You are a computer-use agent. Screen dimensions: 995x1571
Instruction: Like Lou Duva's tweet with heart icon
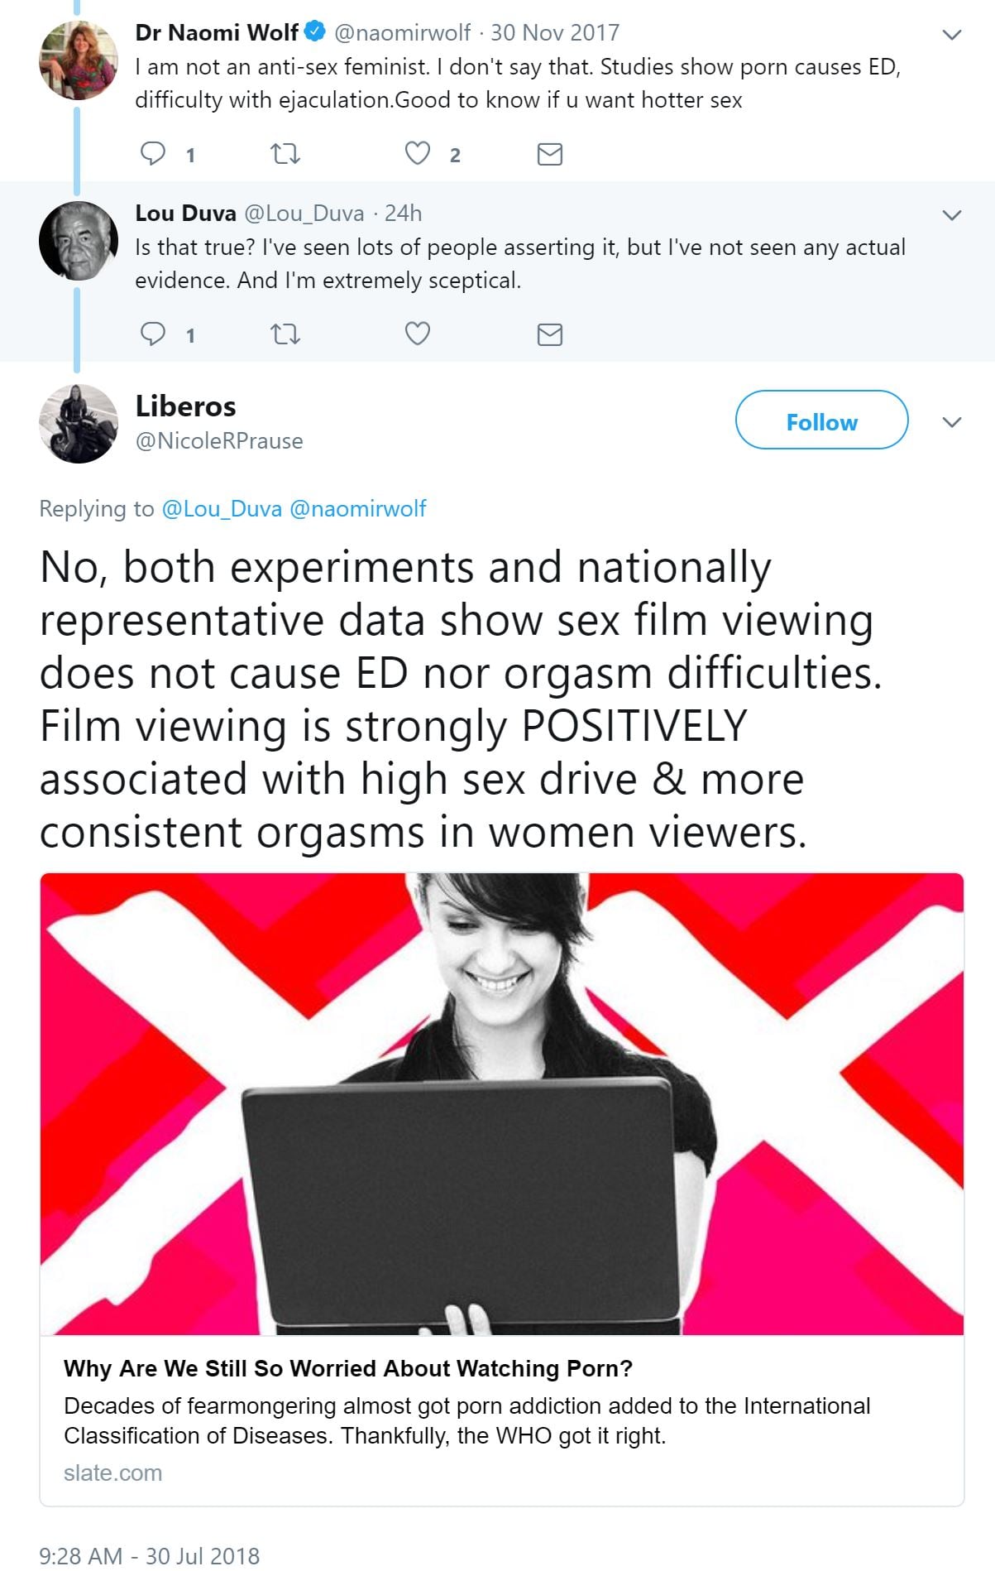tap(418, 334)
